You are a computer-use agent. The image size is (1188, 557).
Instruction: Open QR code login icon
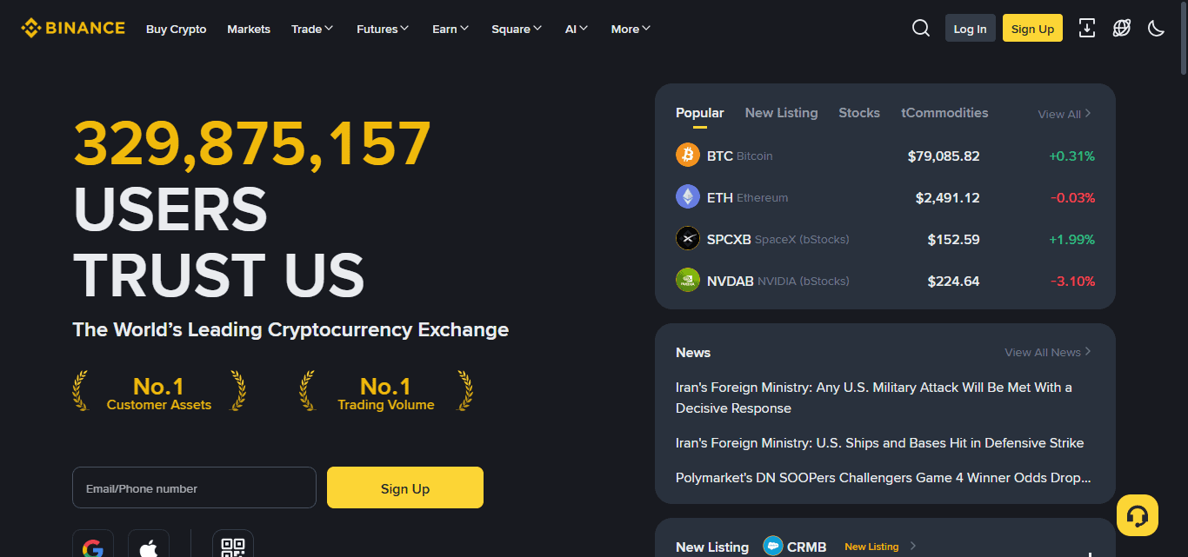point(233,546)
